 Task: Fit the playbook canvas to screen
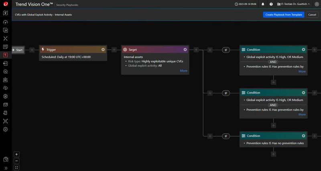coord(16,167)
